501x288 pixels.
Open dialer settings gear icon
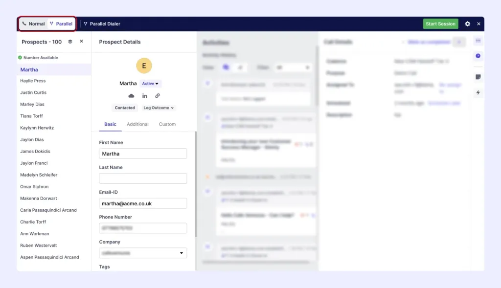pyautogui.click(x=467, y=23)
